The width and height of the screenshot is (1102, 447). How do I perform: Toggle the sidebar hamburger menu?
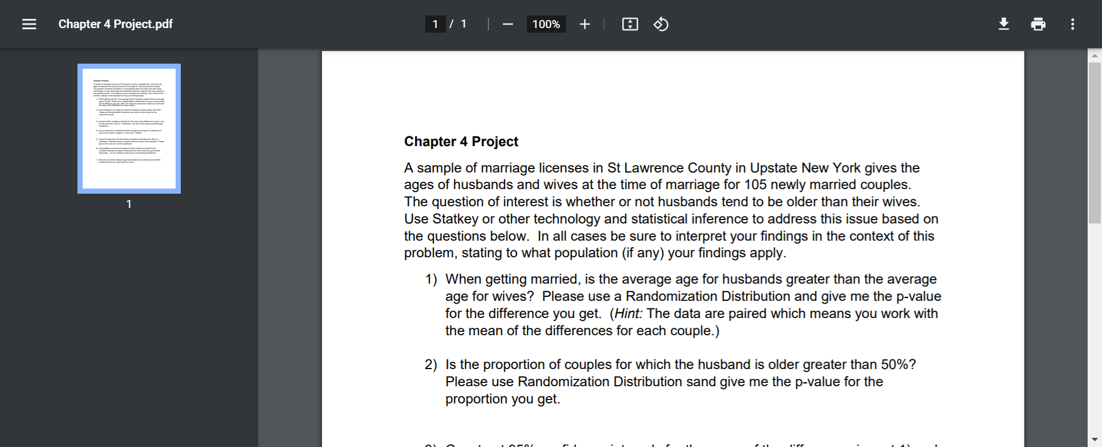click(29, 24)
